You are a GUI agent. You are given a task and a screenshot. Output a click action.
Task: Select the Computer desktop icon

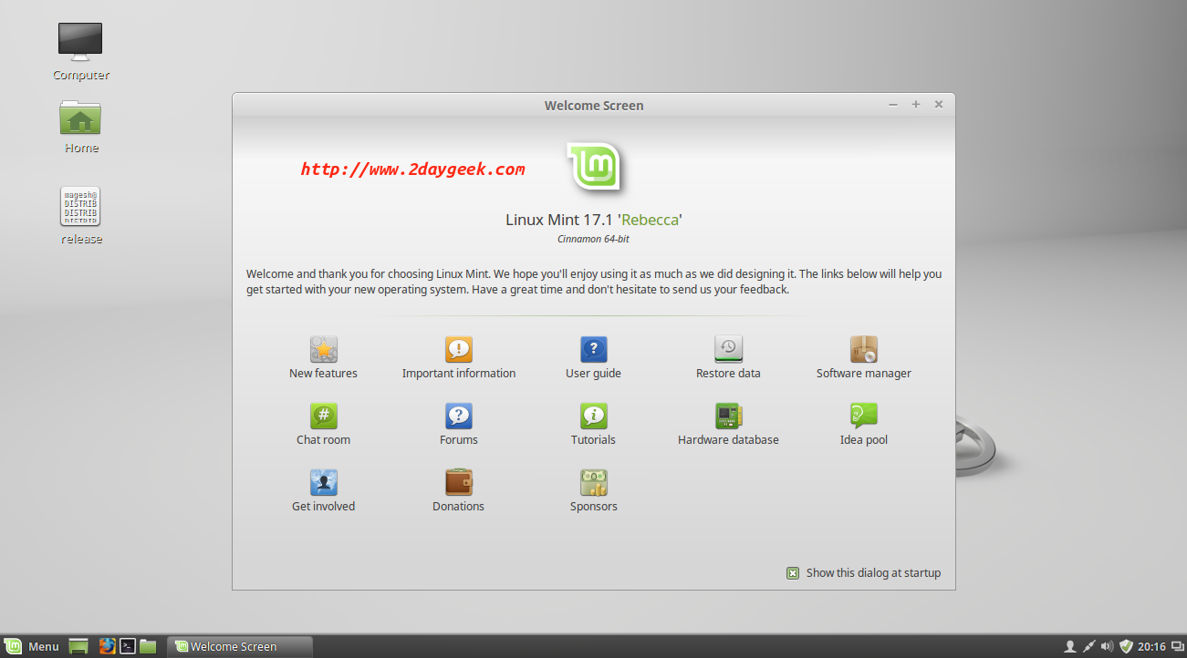pyautogui.click(x=80, y=51)
